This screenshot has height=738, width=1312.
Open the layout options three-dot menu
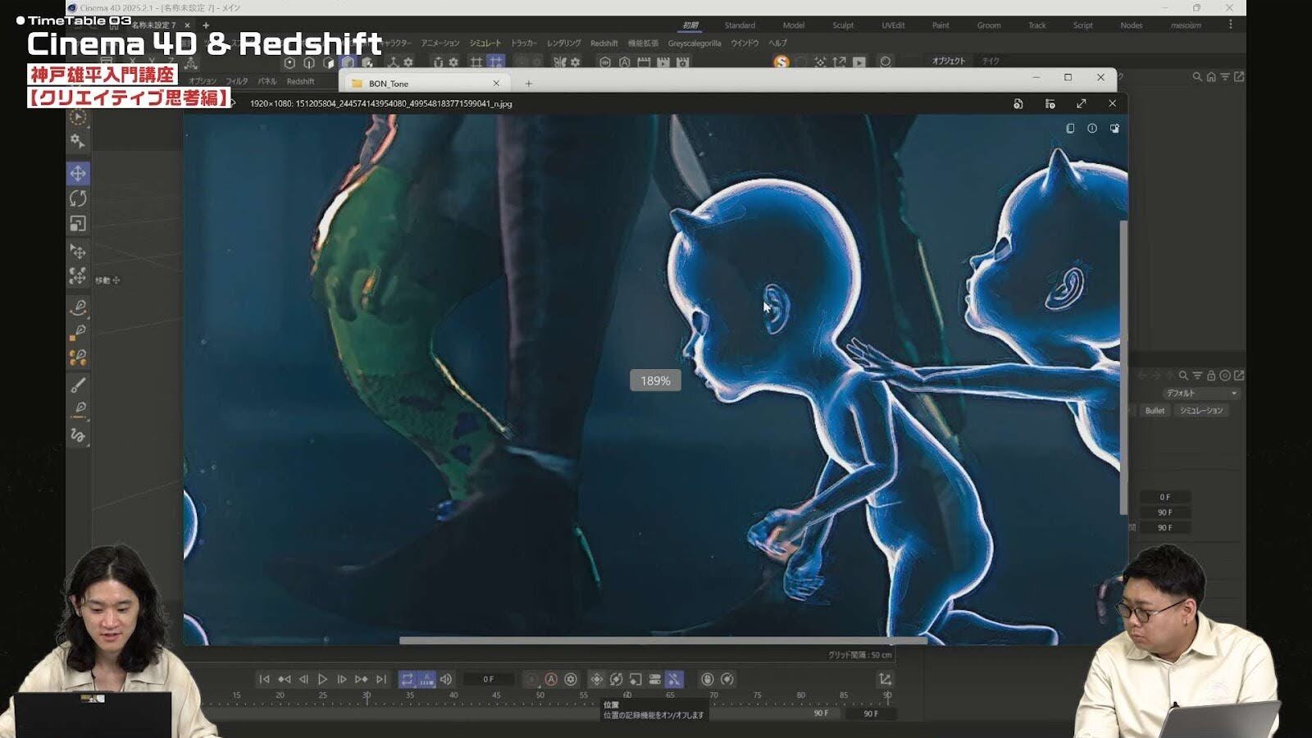pyautogui.click(x=1230, y=25)
